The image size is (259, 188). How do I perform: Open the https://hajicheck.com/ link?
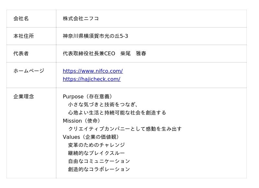92,79
